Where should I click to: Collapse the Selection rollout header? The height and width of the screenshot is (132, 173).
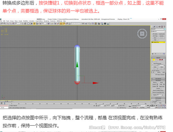tap(158, 58)
